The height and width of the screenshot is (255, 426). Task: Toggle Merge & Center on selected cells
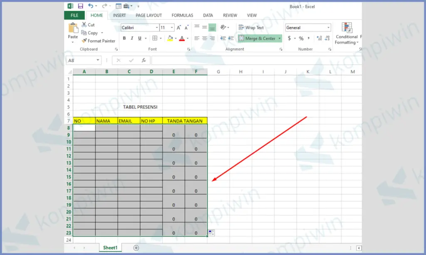257,38
